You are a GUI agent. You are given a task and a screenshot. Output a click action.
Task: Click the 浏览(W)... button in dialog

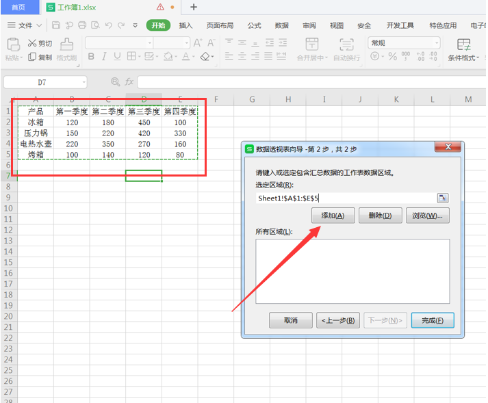pyautogui.click(x=428, y=216)
